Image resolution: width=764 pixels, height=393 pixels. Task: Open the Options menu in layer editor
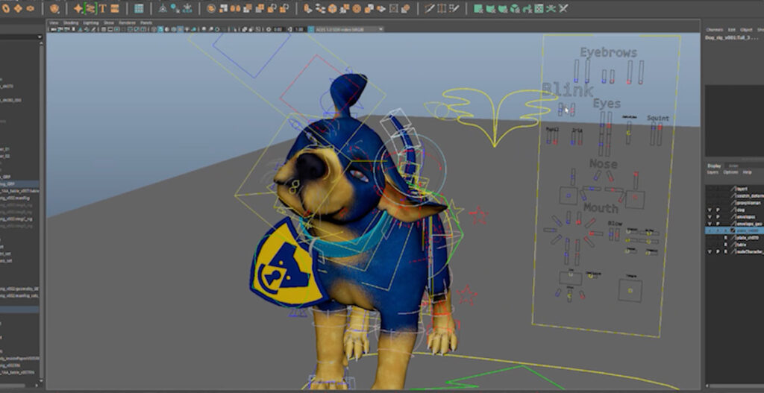point(730,172)
